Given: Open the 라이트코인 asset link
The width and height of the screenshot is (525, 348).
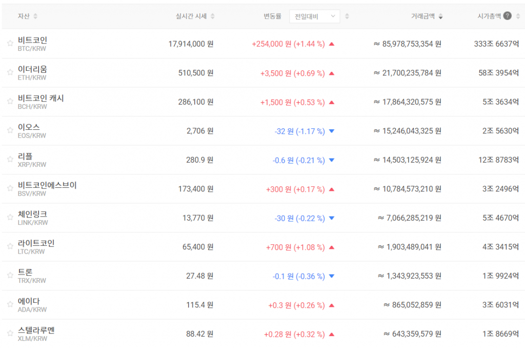Looking at the screenshot, I should pyautogui.click(x=36, y=243).
